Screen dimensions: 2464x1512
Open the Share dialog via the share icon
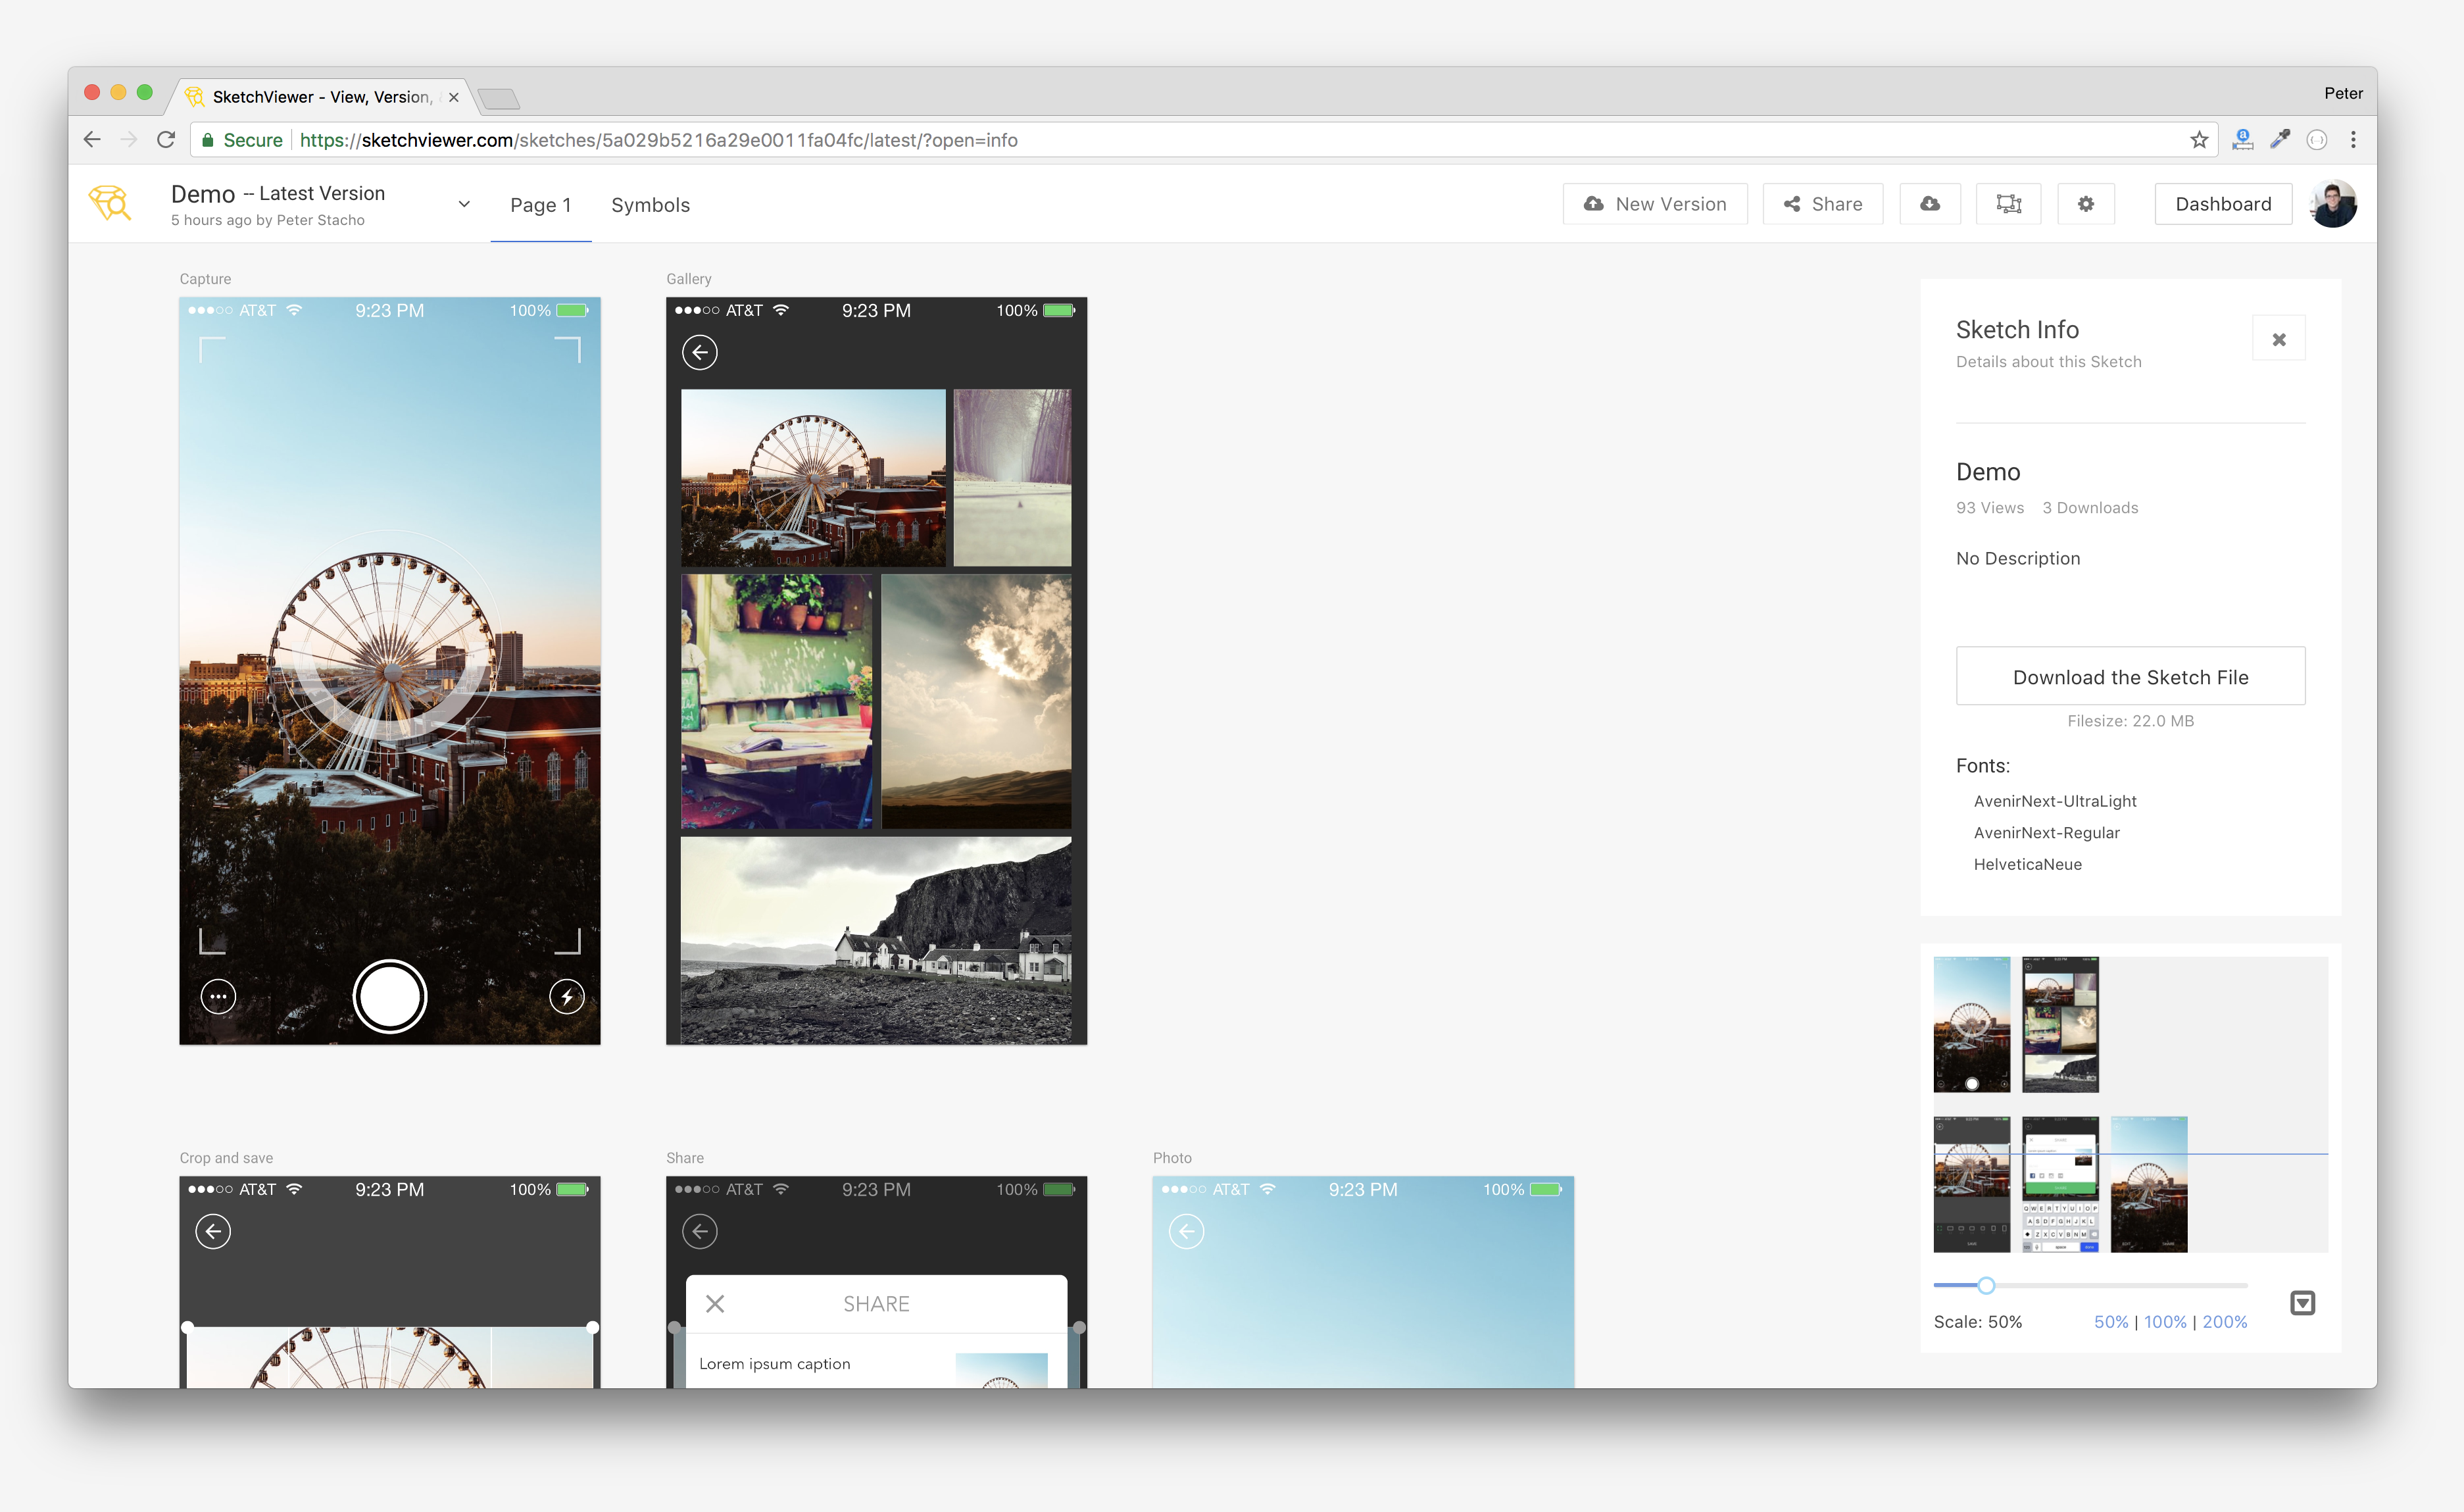1822,203
